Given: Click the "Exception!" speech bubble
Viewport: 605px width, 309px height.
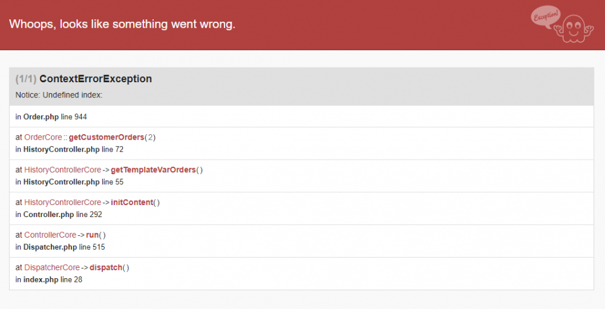Looking at the screenshot, I should click(546, 16).
